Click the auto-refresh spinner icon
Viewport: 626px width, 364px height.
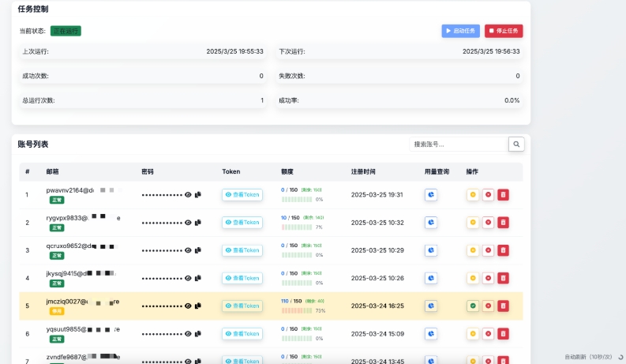620,357
